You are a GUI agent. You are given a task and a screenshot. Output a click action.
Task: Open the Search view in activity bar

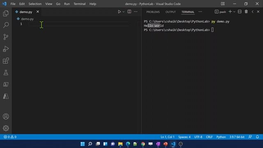[6, 25]
